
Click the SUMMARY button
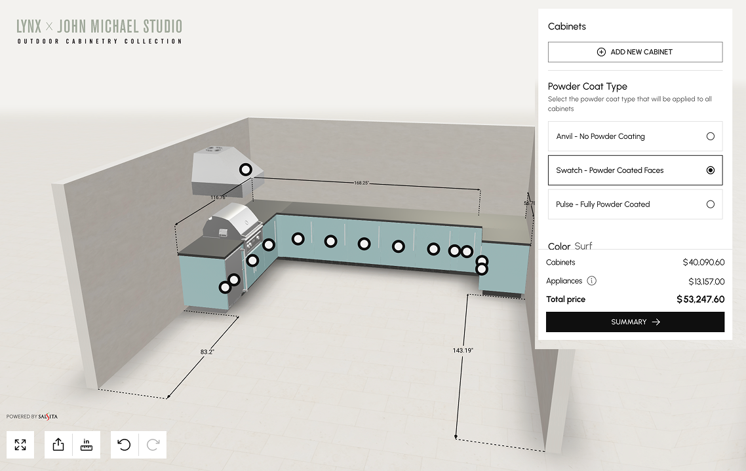(x=635, y=322)
